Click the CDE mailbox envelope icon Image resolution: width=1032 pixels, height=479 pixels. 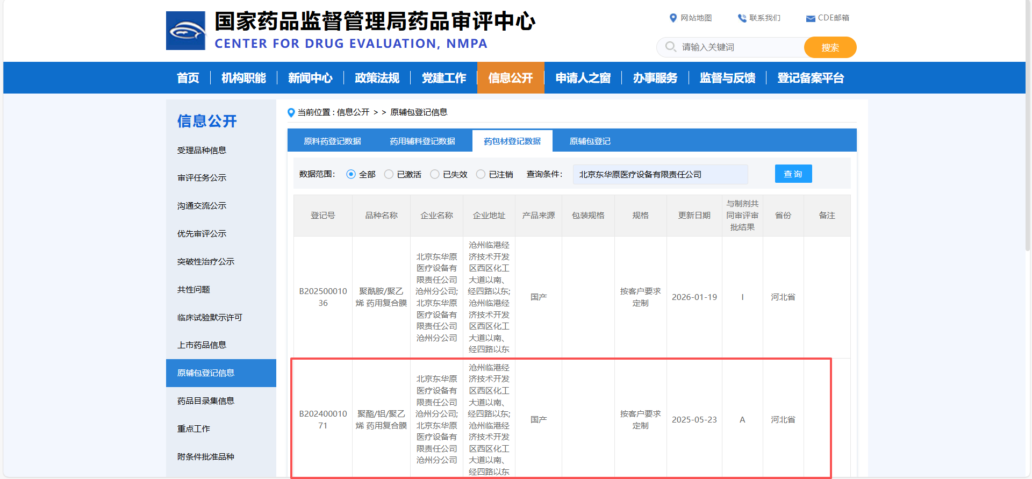pos(811,18)
